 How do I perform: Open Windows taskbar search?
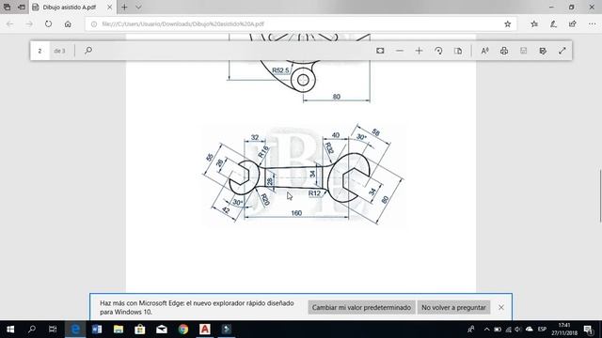[32, 330]
